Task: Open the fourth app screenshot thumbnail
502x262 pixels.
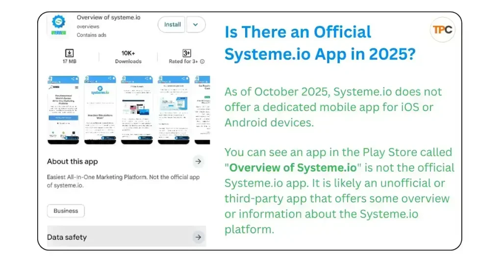Action: [x=174, y=110]
